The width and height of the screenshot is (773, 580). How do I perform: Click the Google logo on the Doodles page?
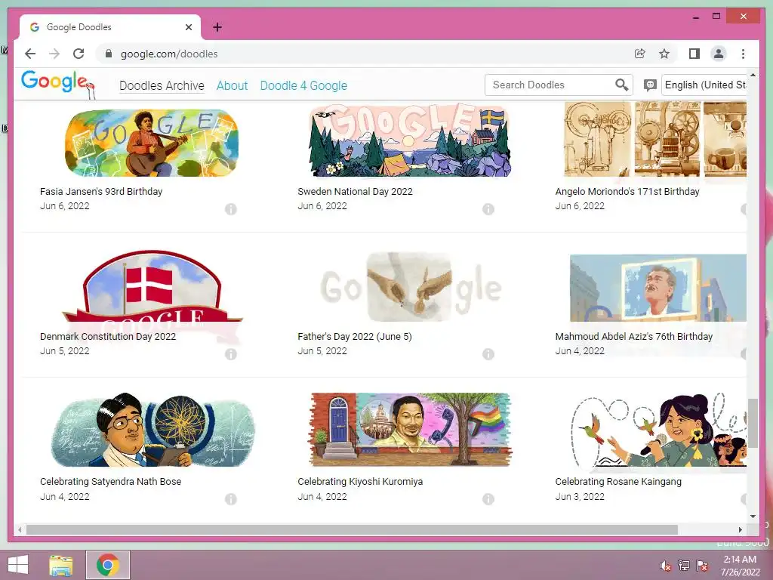[x=58, y=83]
